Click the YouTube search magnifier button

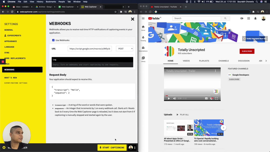point(225,18)
